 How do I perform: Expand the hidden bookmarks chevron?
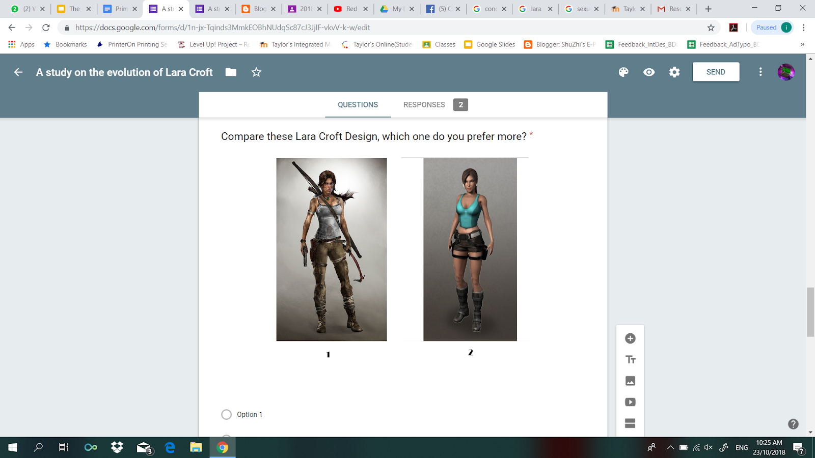(x=802, y=44)
